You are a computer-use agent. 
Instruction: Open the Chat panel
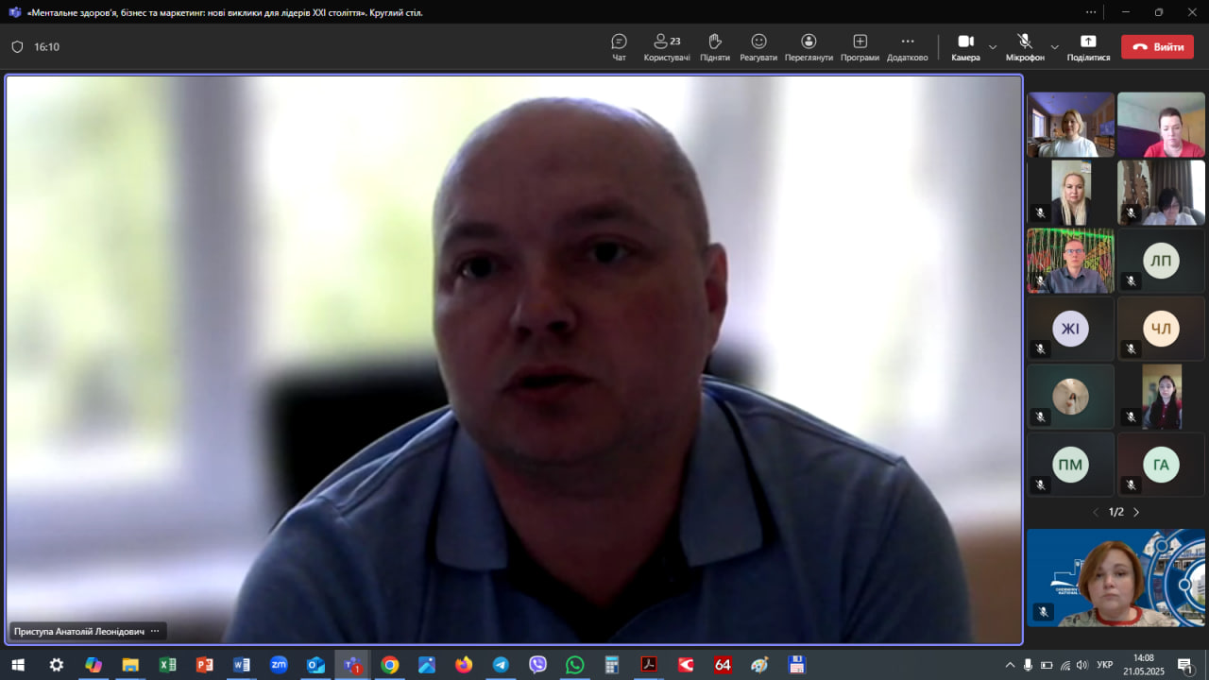(619, 47)
